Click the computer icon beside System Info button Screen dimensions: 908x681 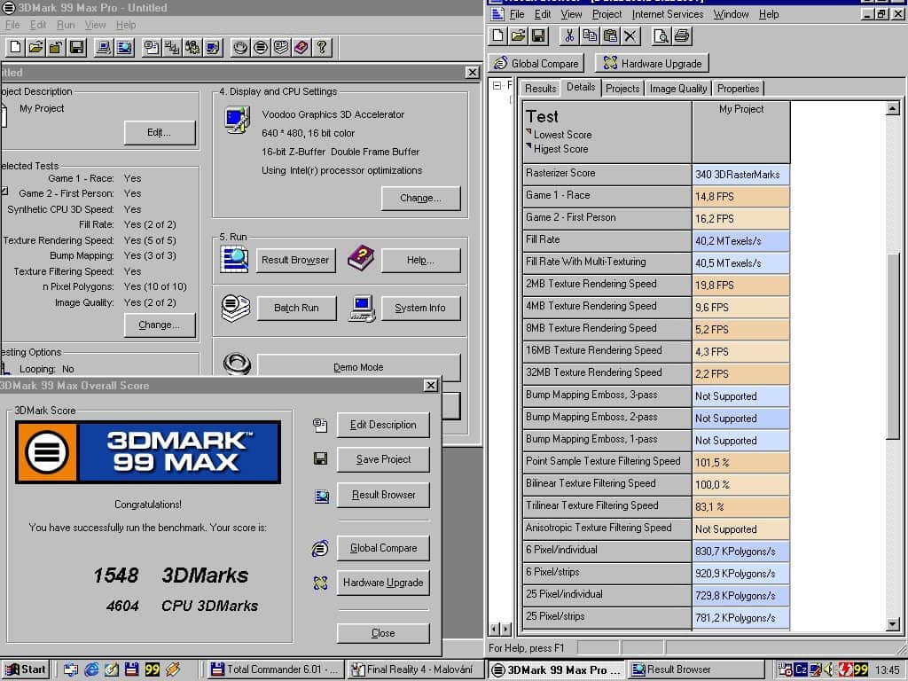363,308
